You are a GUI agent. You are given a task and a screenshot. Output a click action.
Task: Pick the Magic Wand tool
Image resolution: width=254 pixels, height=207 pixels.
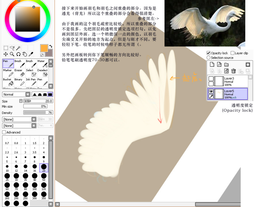[18, 48]
